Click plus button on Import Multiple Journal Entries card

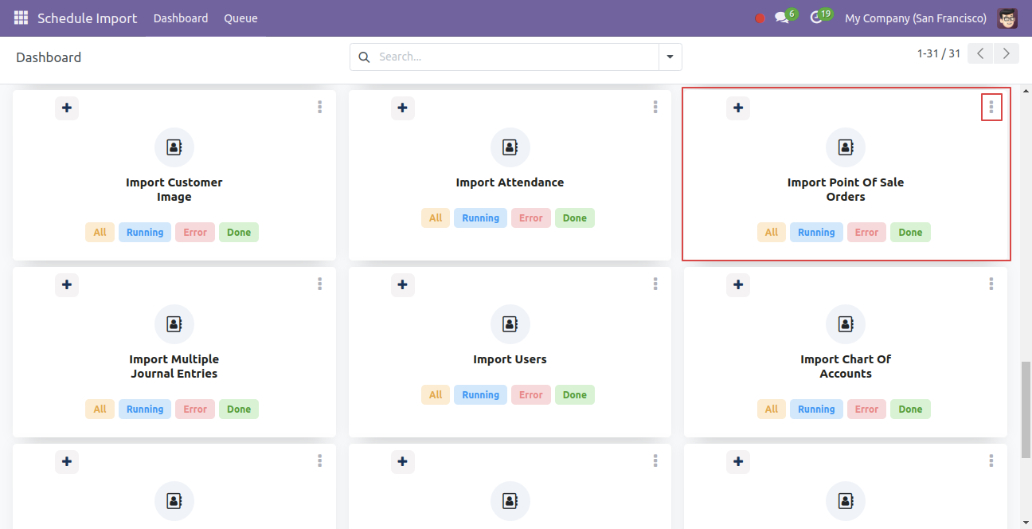(67, 284)
